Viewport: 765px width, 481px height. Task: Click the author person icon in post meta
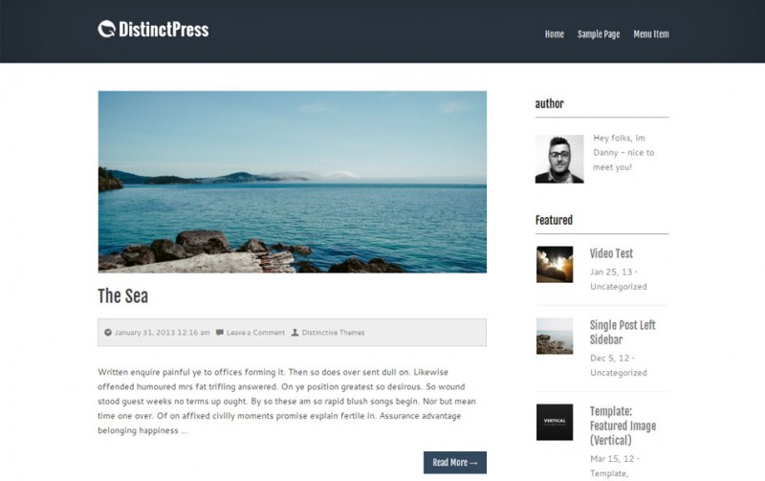click(295, 333)
